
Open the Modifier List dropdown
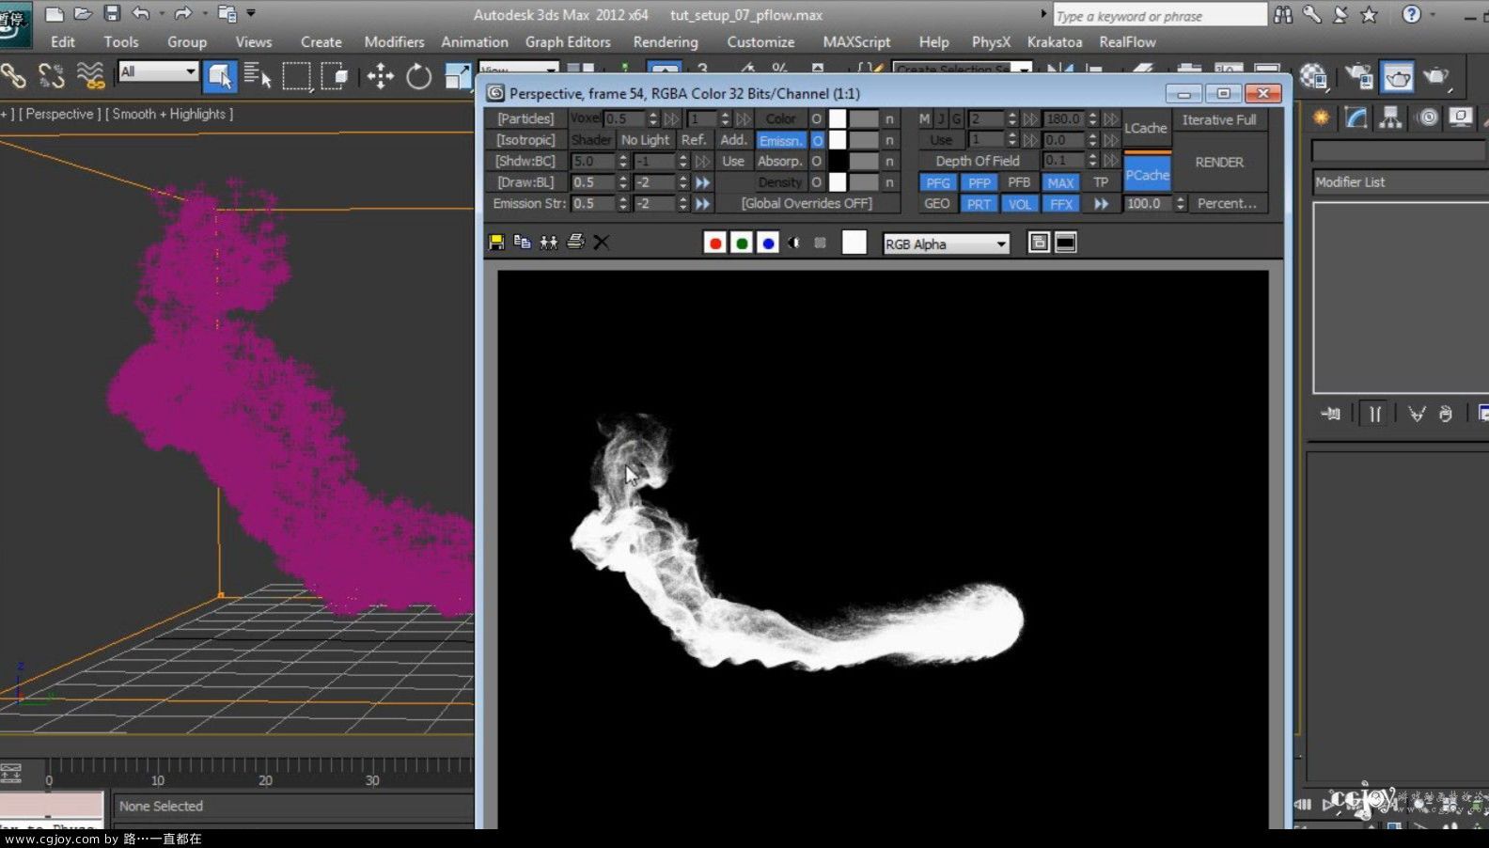click(x=1401, y=182)
